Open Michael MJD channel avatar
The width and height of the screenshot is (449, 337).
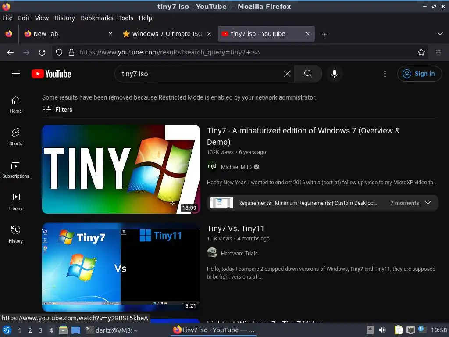[212, 166]
